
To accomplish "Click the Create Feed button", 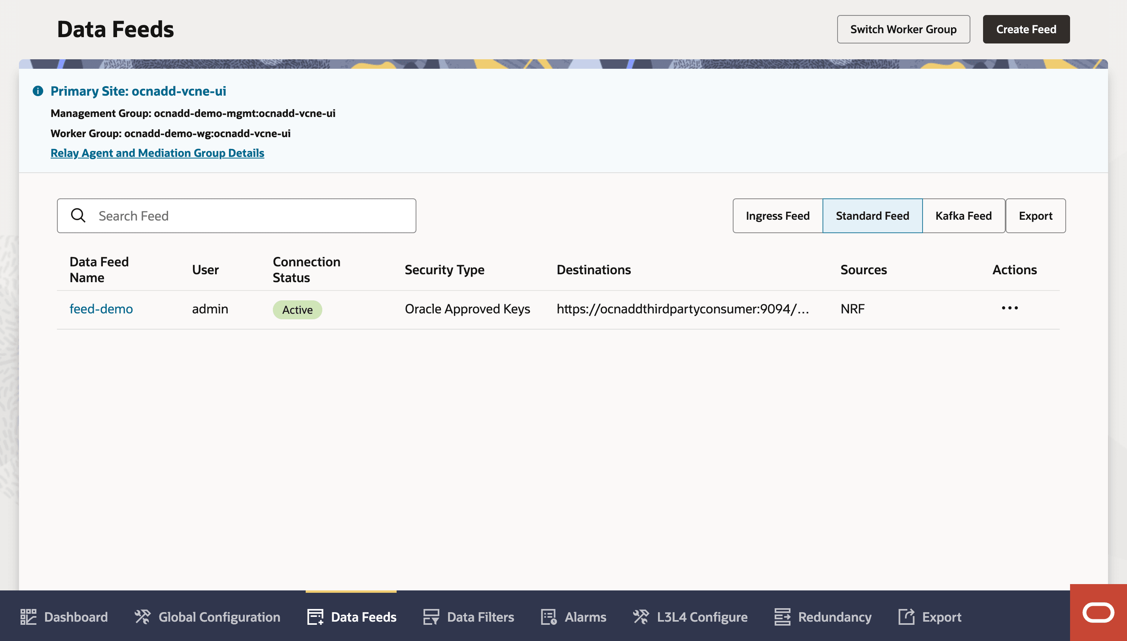I will click(1026, 29).
